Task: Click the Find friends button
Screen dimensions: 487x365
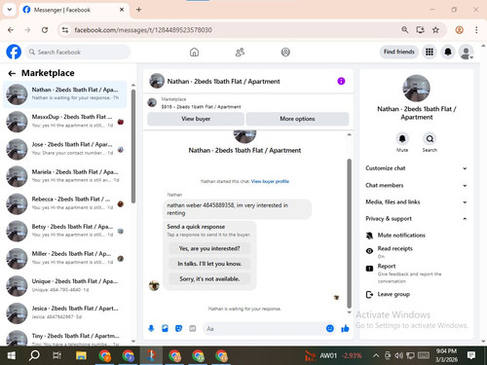Action: click(399, 52)
